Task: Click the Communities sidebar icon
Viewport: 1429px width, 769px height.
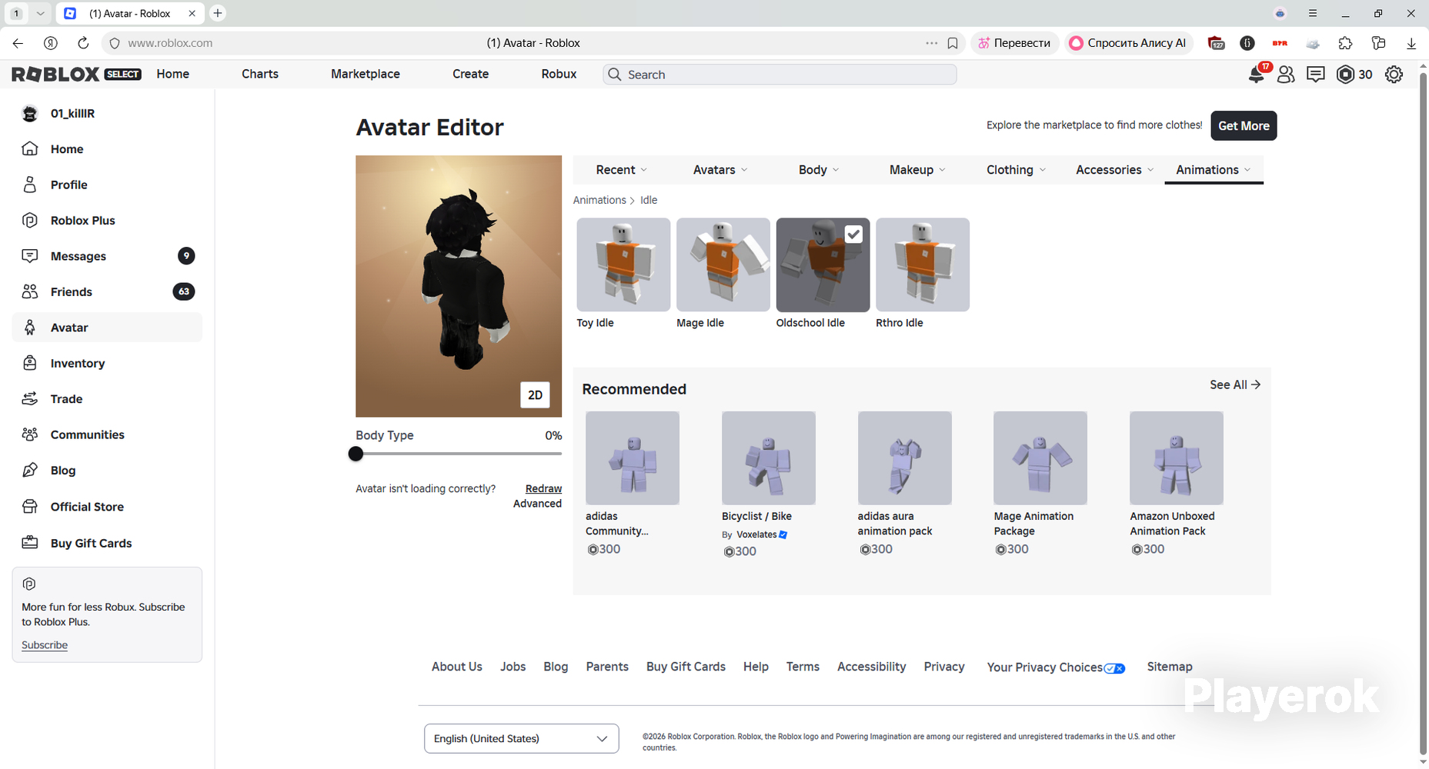Action: click(30, 434)
